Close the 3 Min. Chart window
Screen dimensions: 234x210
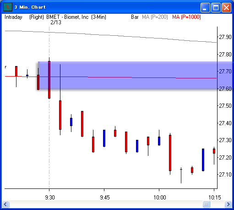tap(226, 7)
